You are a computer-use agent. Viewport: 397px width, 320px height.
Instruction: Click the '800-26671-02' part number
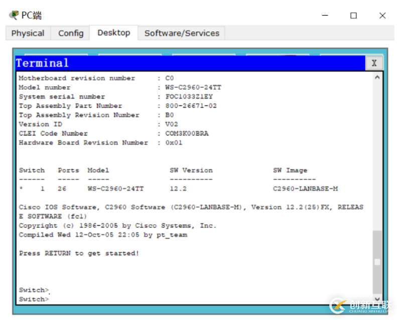[x=191, y=106]
